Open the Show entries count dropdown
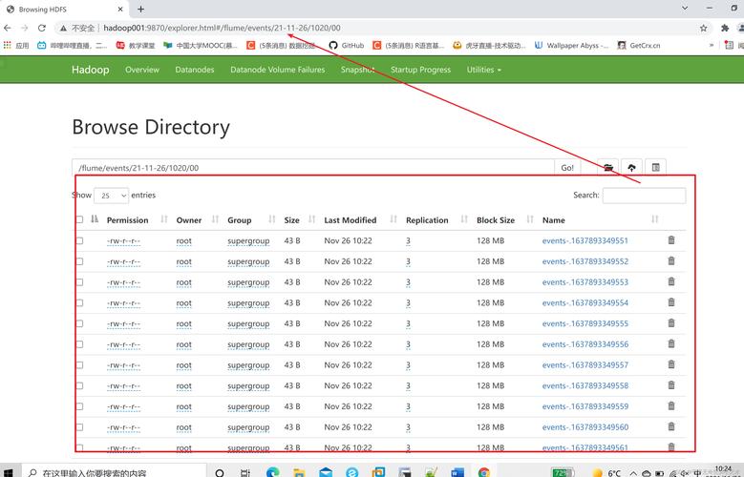The height and width of the screenshot is (477, 744). click(112, 196)
